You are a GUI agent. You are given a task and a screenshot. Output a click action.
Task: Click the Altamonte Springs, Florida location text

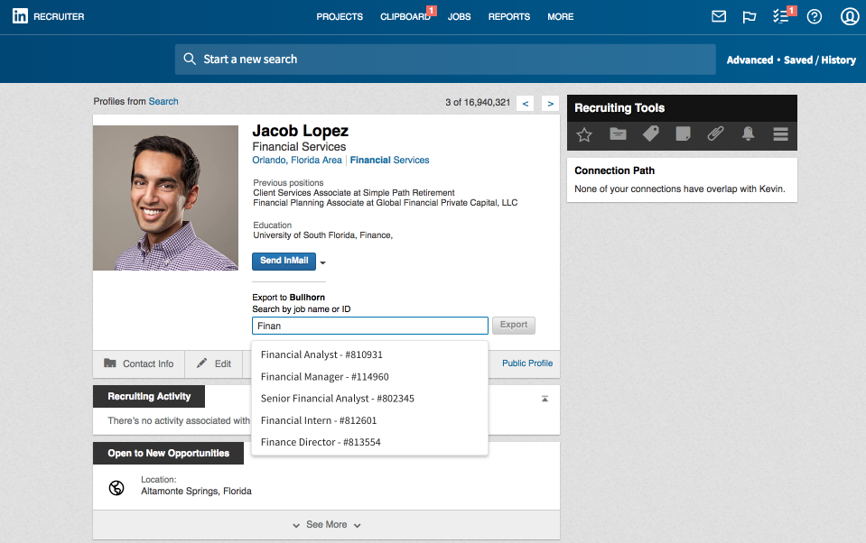[196, 491]
